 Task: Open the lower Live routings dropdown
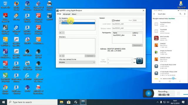pos(120,62)
